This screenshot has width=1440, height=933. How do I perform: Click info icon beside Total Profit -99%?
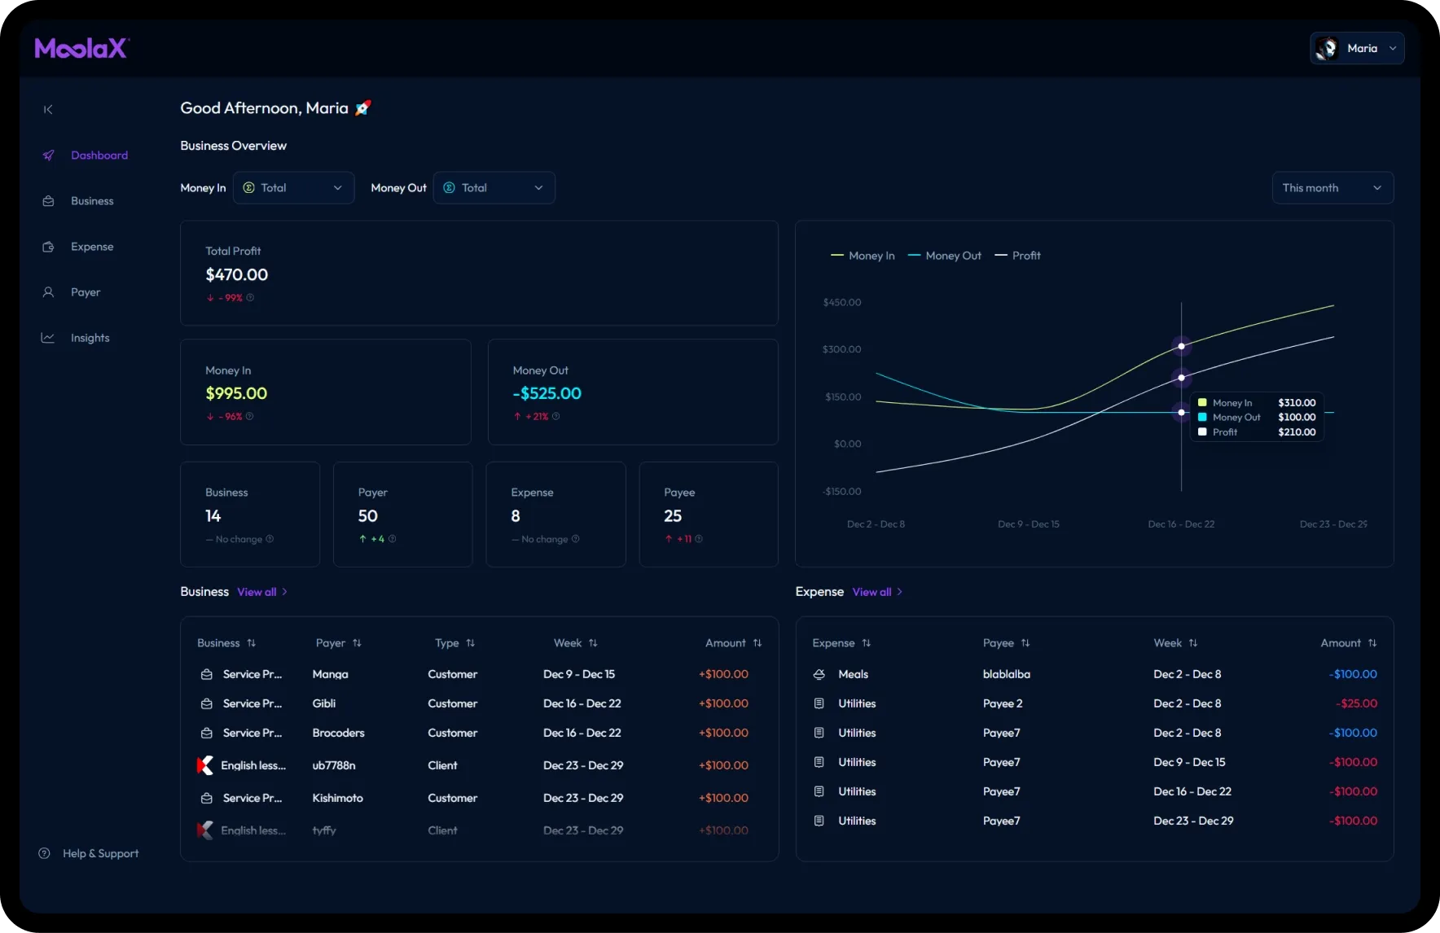click(x=250, y=298)
